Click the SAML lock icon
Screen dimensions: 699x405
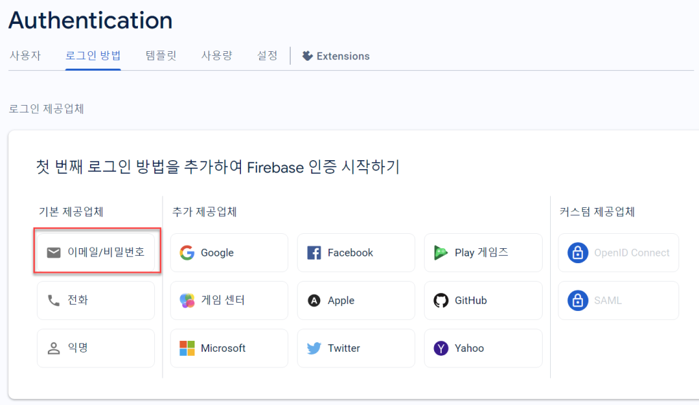tap(577, 301)
